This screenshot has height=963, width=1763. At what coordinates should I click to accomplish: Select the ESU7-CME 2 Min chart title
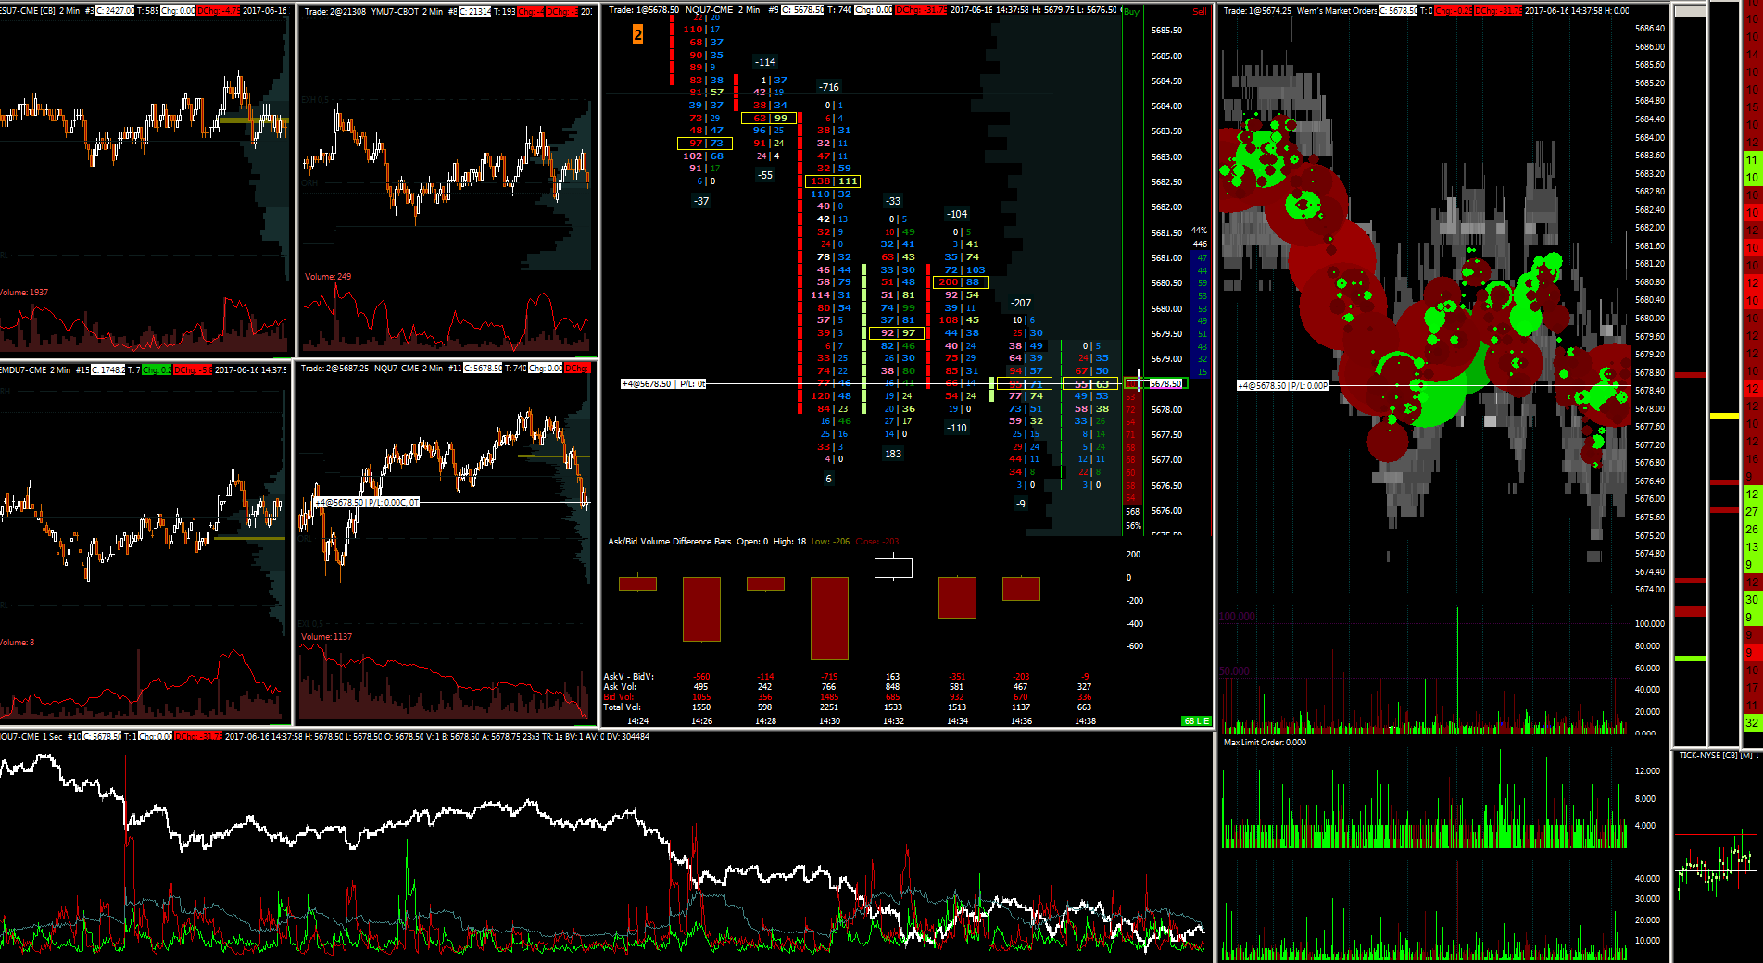tap(39, 11)
